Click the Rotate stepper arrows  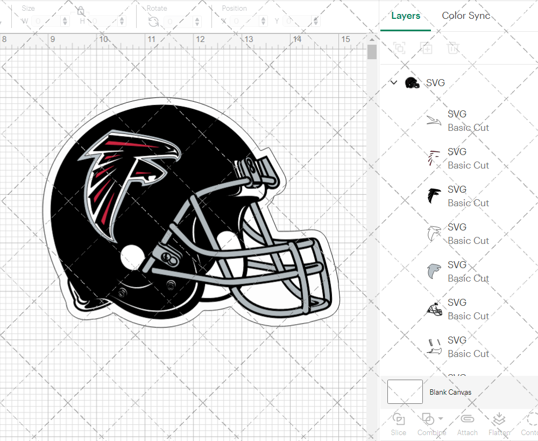[197, 22]
